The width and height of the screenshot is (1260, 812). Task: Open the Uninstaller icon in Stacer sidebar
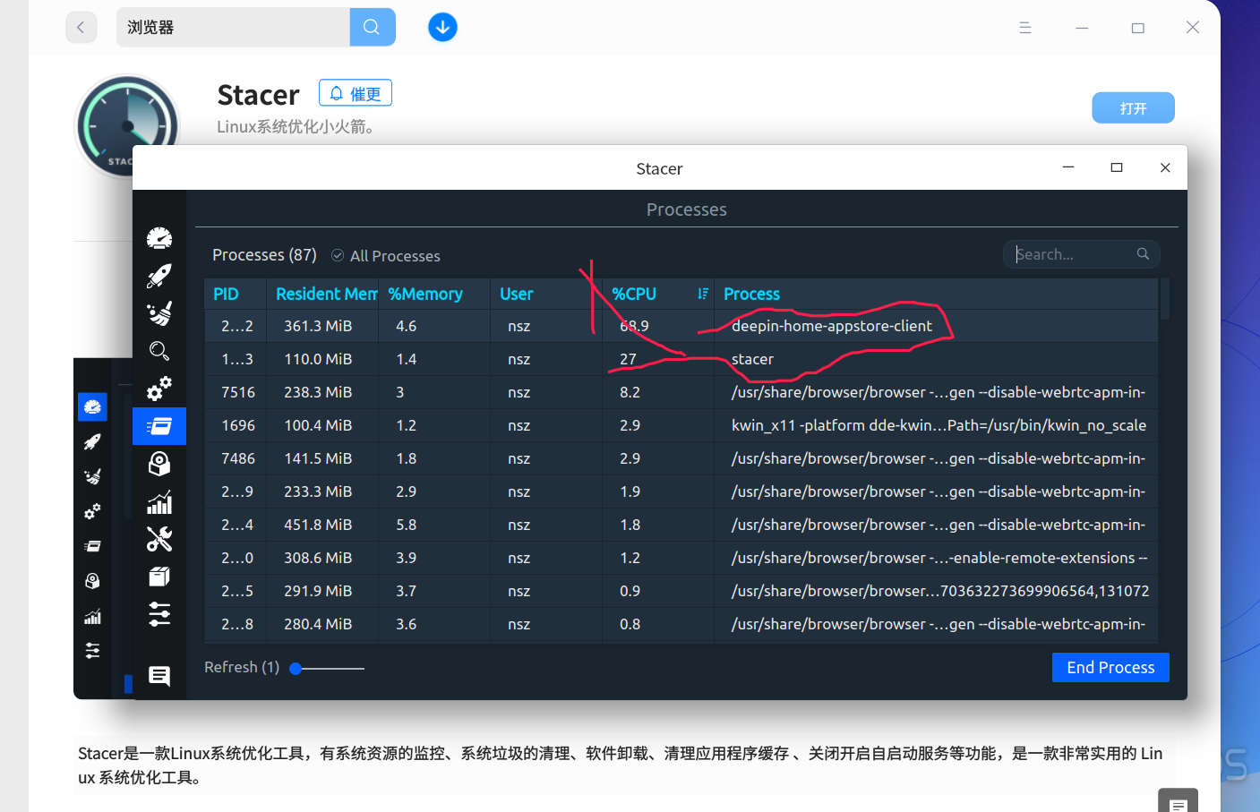(159, 464)
